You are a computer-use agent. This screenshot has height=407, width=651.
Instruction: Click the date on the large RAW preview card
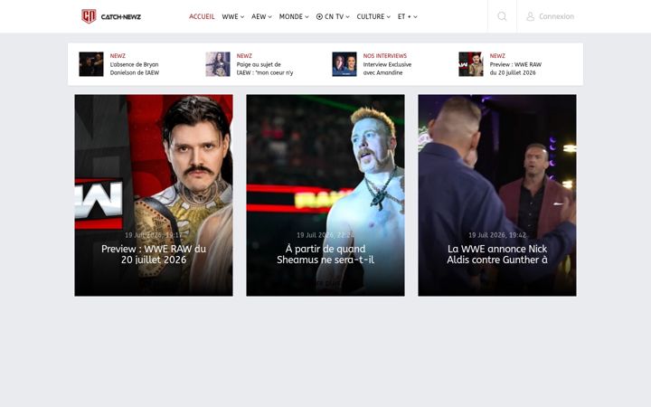[x=154, y=235]
